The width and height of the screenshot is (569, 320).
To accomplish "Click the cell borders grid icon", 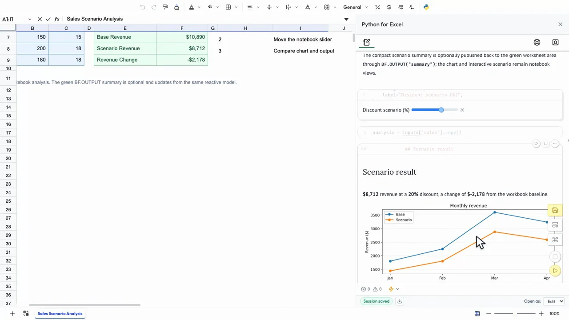I will coord(228,7).
